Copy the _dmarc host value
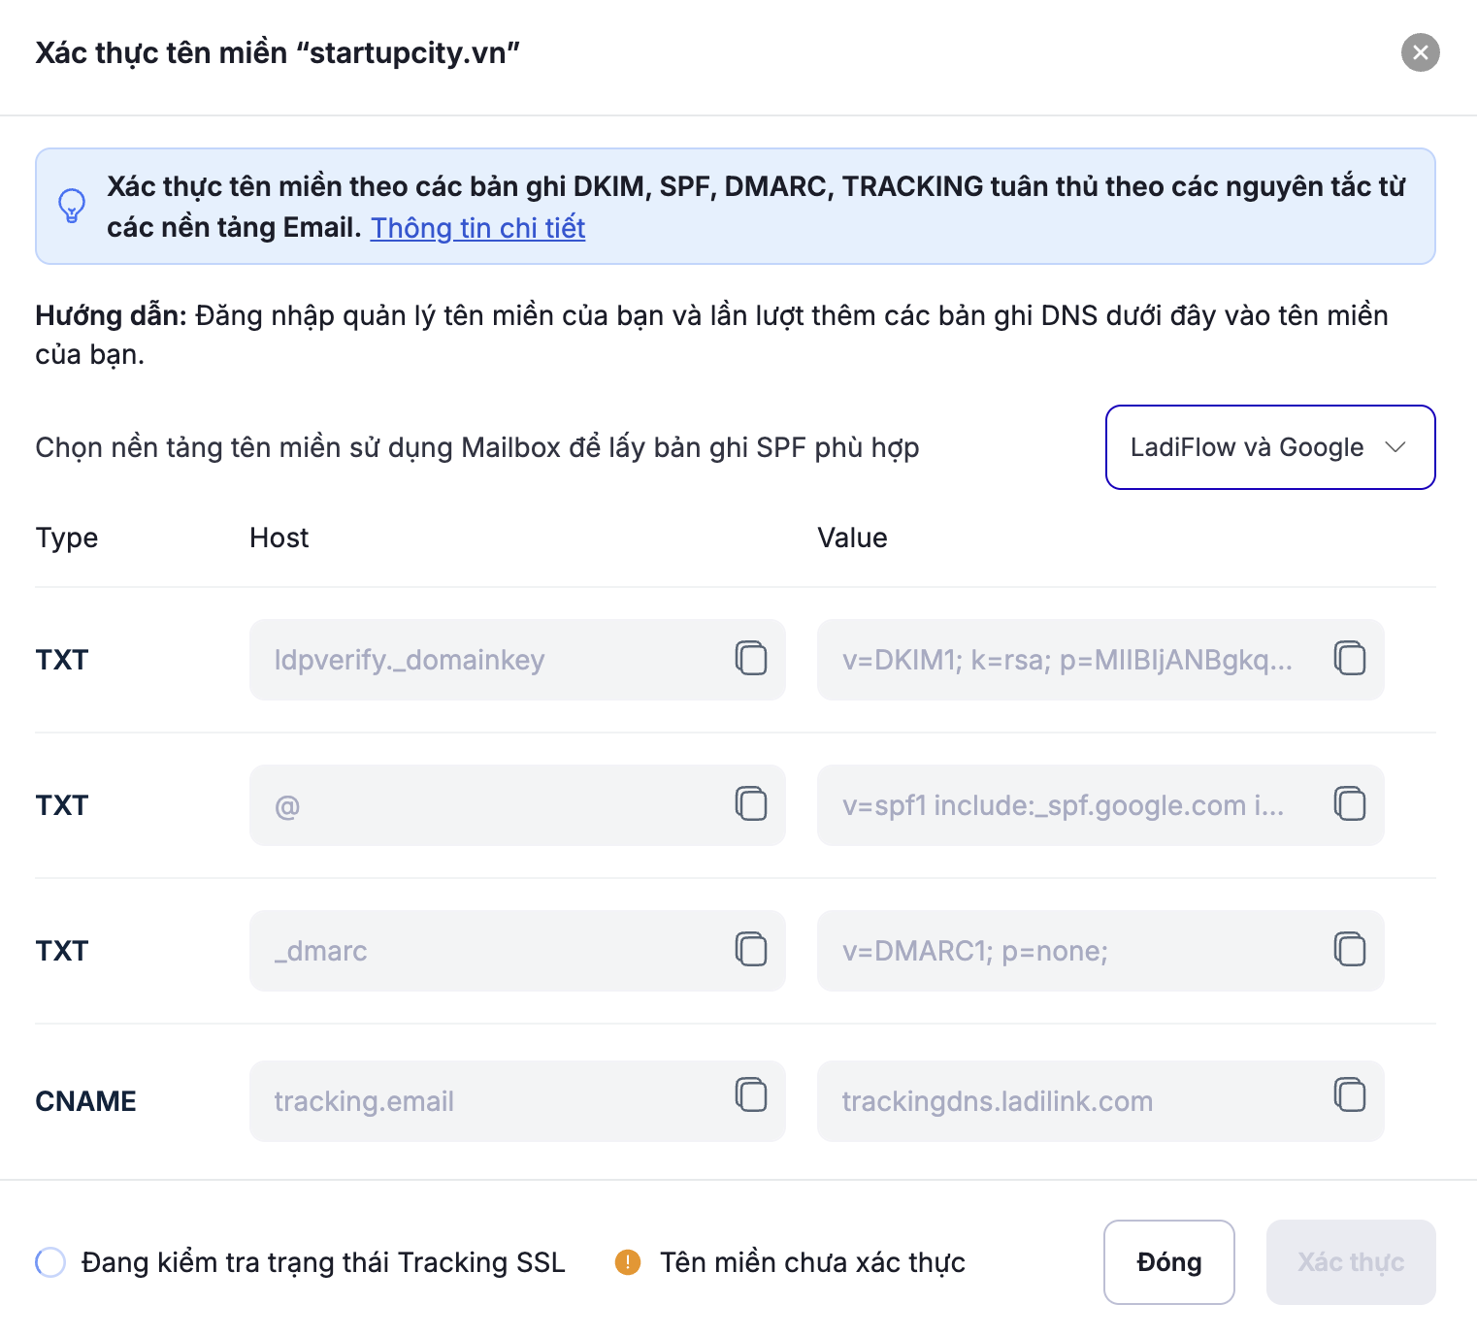Viewport: 1477px width, 1337px height. [751, 949]
